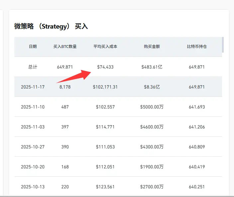This screenshot has height=197, width=234.
Task: Select the 2025-11-10 date cell
Action: (x=33, y=107)
